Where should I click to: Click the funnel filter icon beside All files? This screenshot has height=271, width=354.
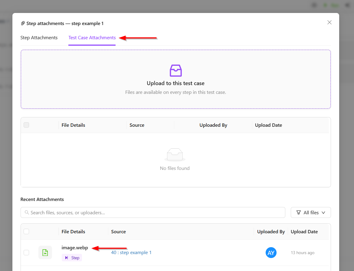click(298, 212)
